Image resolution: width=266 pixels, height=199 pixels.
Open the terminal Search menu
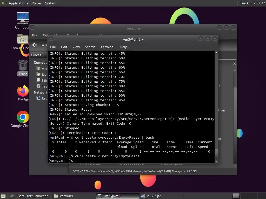[90, 47]
